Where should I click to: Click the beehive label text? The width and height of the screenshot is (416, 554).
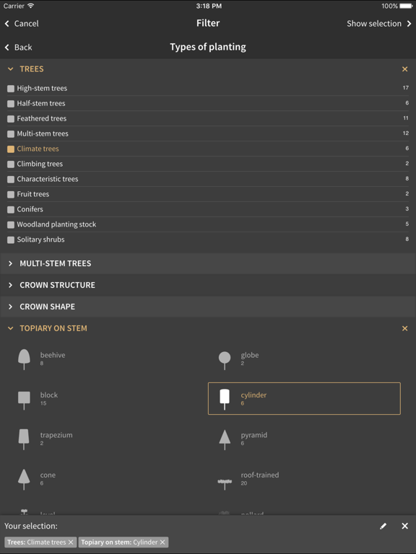coord(53,355)
